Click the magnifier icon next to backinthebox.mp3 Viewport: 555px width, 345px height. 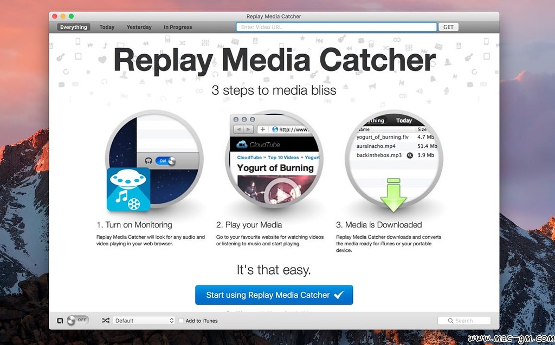[410, 155]
